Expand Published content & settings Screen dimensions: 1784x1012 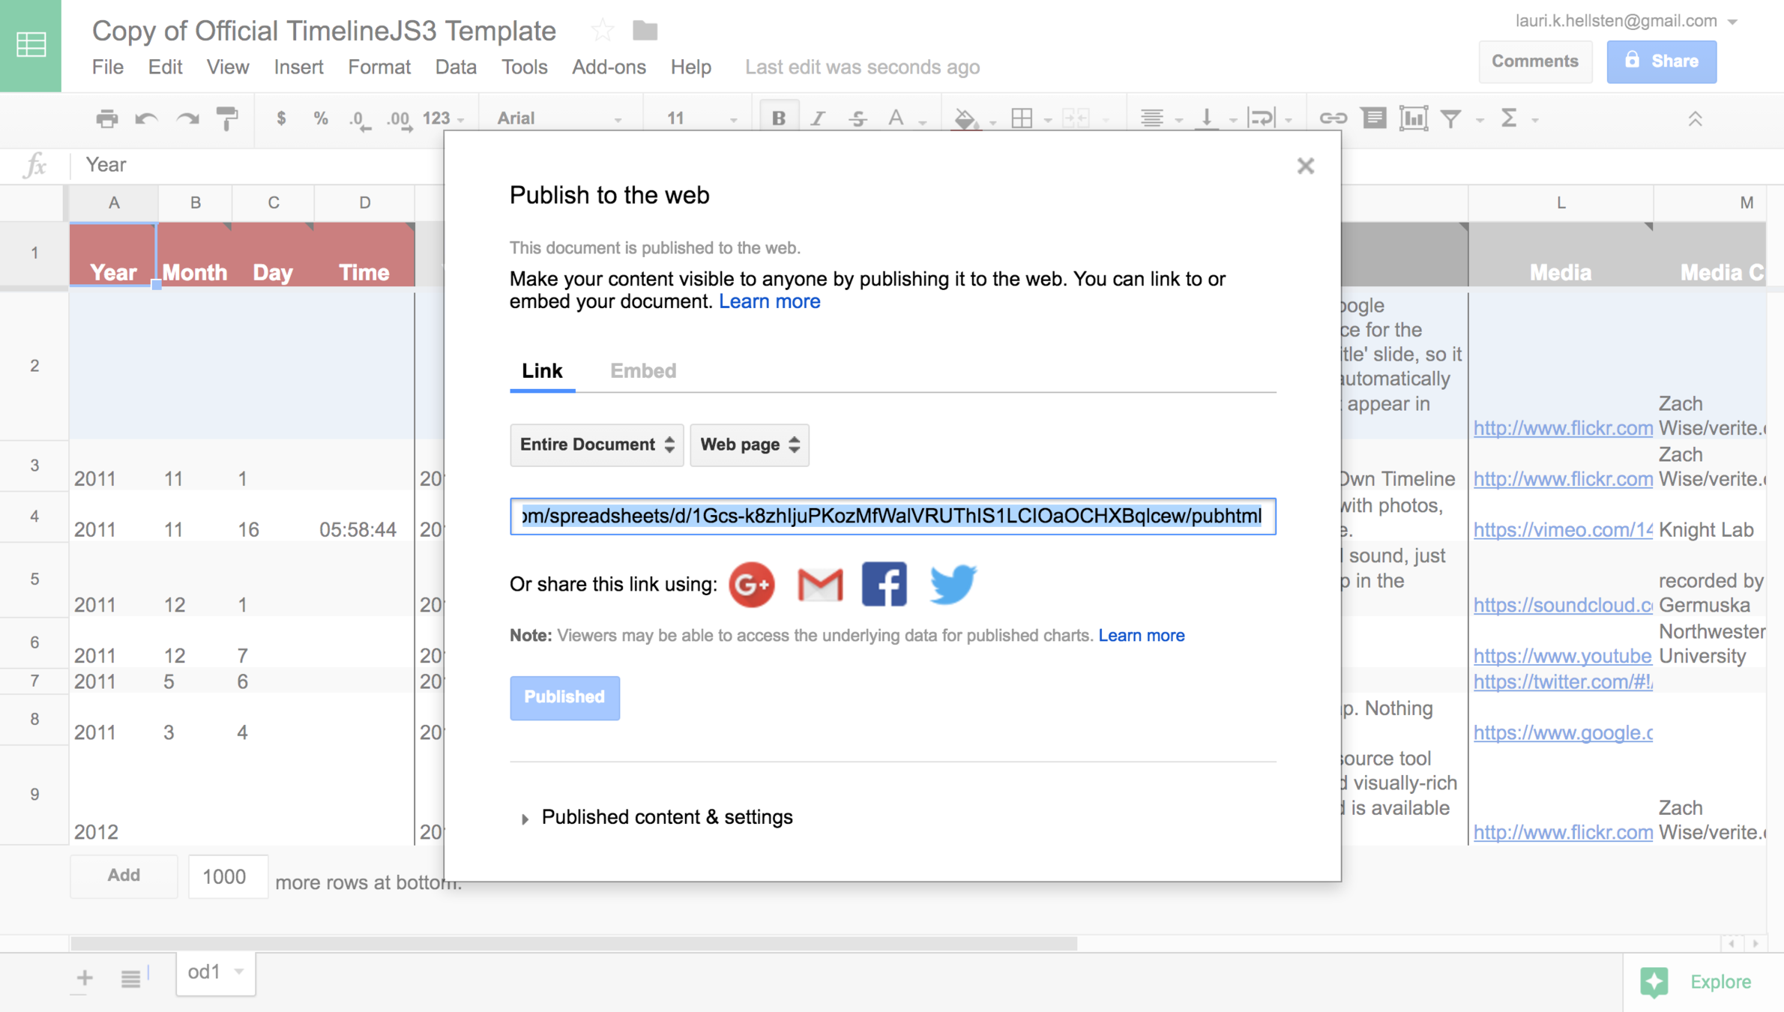click(666, 817)
